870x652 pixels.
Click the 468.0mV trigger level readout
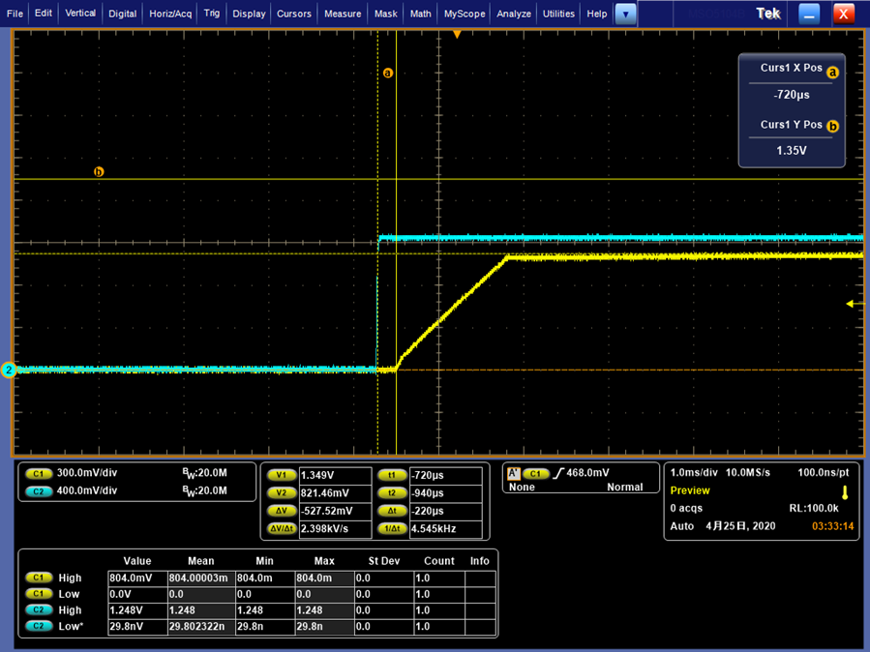[588, 473]
